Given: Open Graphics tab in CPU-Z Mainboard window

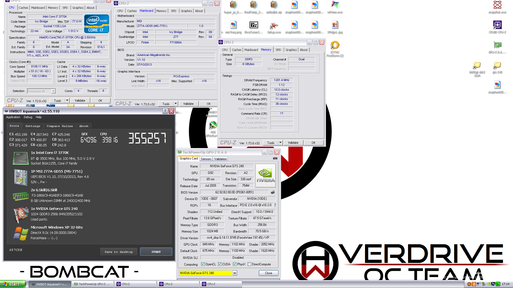Looking at the screenshot, I should pyautogui.click(x=186, y=11).
